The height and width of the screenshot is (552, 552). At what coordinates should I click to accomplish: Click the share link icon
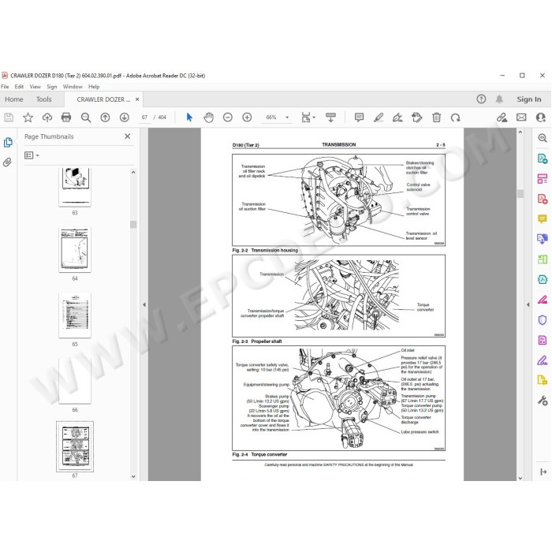pos(502,117)
